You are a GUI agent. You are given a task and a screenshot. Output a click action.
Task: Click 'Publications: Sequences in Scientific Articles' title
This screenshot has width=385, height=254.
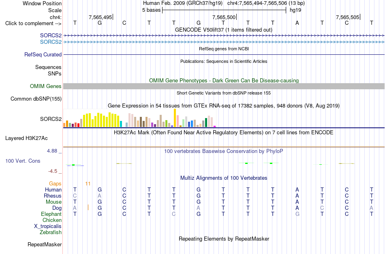(224, 61)
